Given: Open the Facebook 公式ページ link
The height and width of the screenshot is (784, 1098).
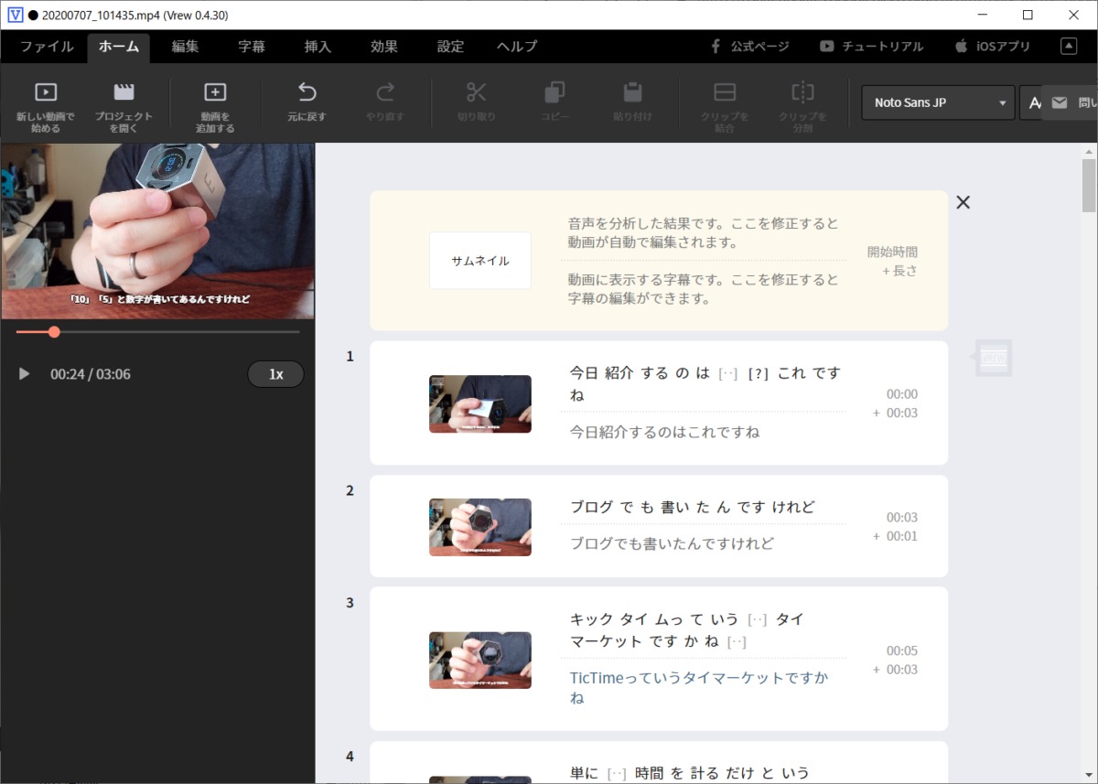Looking at the screenshot, I should coord(749,46).
